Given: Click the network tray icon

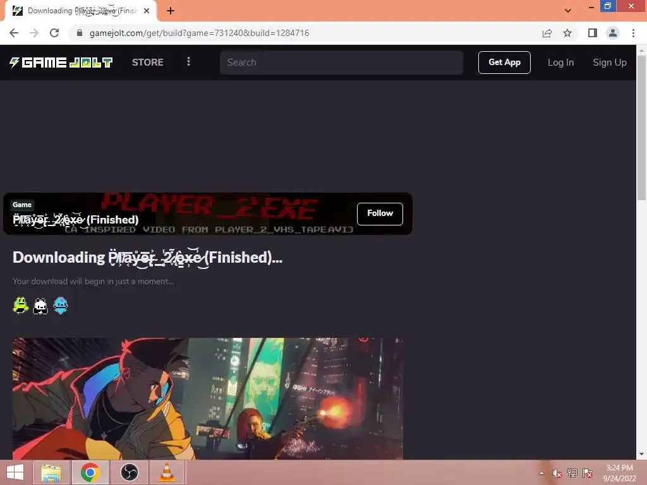Looking at the screenshot, I should [x=572, y=473].
